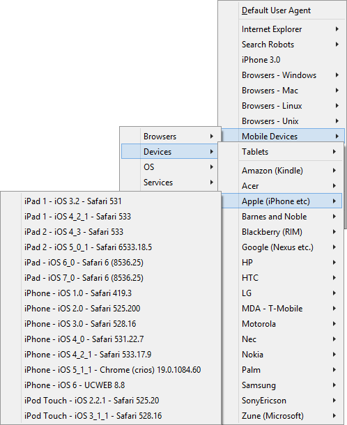Open Blackberry (RIM) devices submenu

281,232
